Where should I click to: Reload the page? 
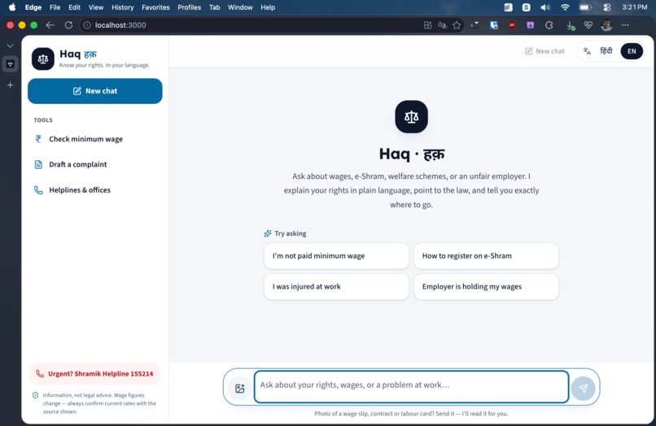(68, 25)
